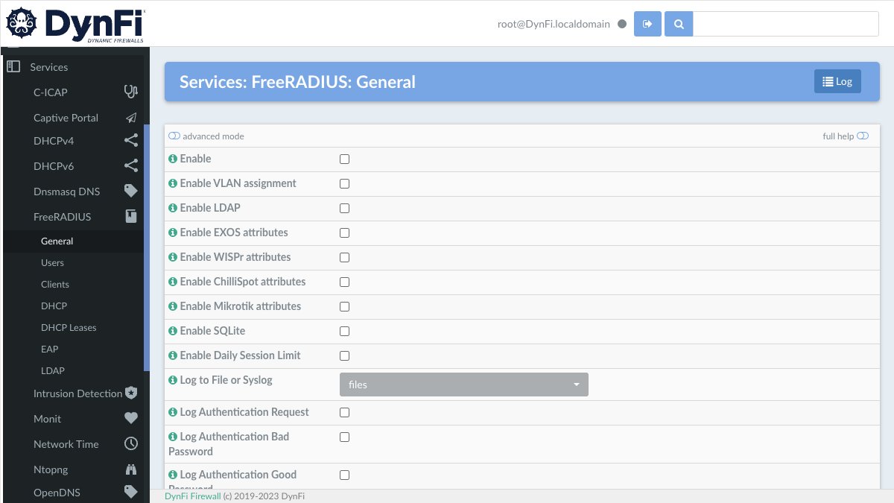Show help info icon for Enable Daily Session Limit
The image size is (894, 503).
tap(173, 355)
